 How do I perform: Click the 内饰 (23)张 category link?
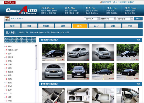point(34,33)
